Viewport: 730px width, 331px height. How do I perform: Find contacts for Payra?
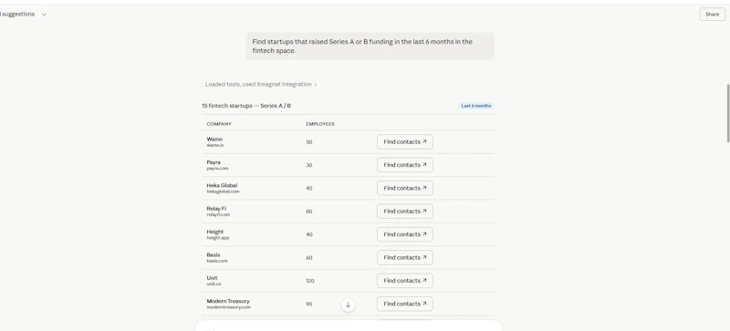pyautogui.click(x=404, y=165)
